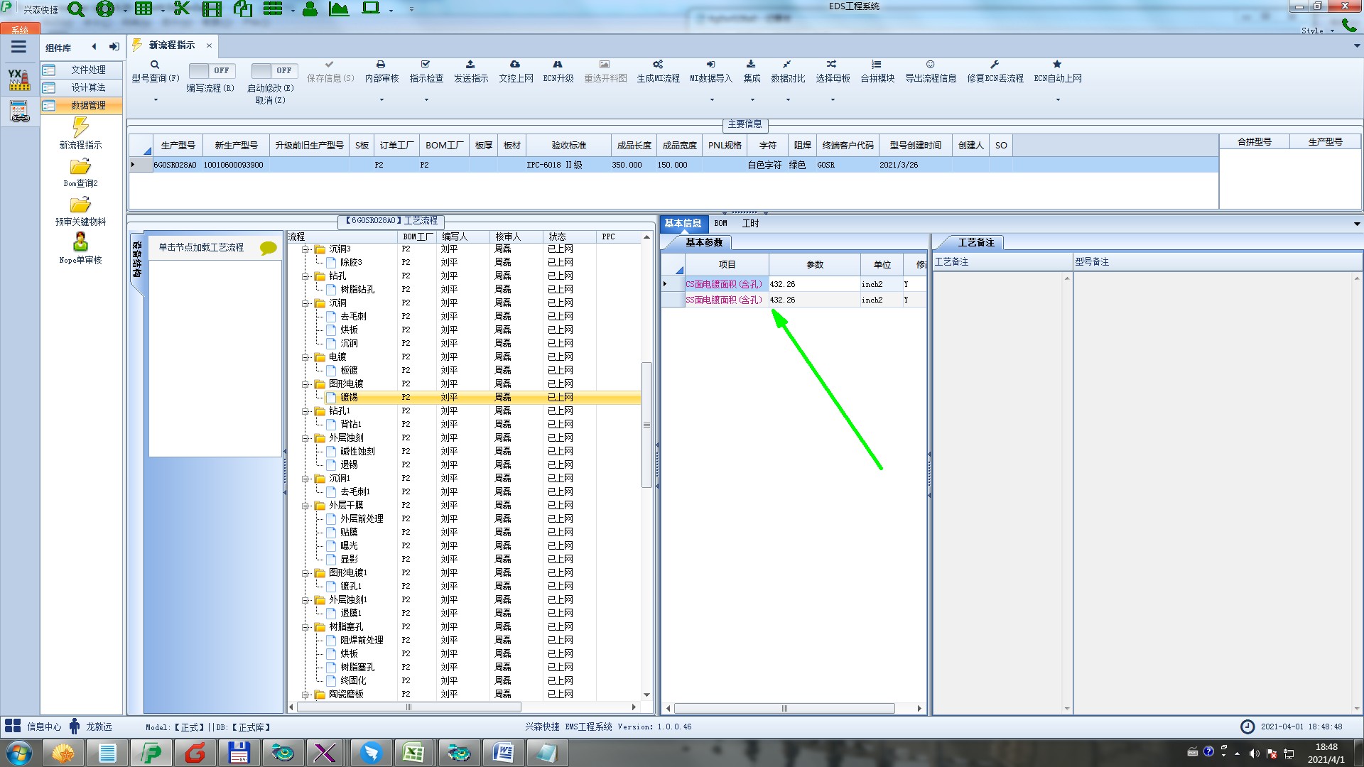Viewport: 1364px width, 767px height.
Task: Open dropdown under 集成
Action: 752,99
